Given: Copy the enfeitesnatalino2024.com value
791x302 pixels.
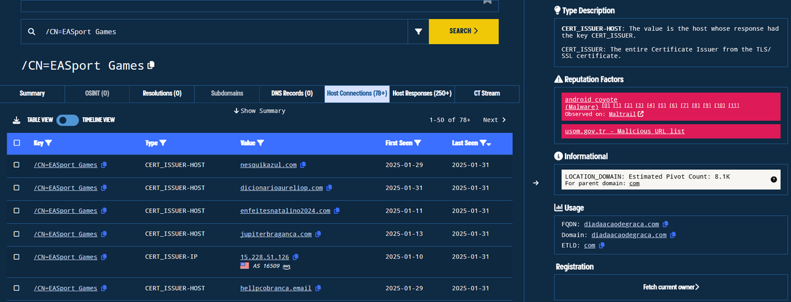Looking at the screenshot, I should 337,211.
